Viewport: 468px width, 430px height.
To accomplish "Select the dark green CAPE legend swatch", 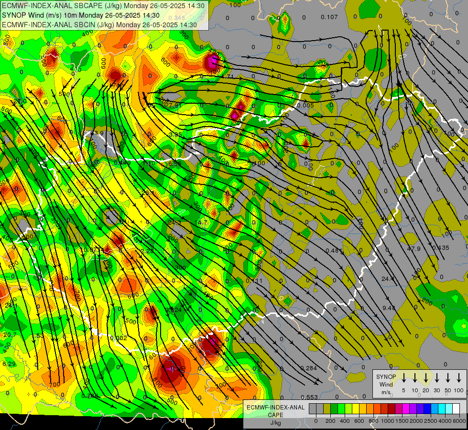I will [334, 409].
